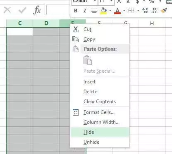
Task: Choose Unhide from the context menu
Action: 100,142
